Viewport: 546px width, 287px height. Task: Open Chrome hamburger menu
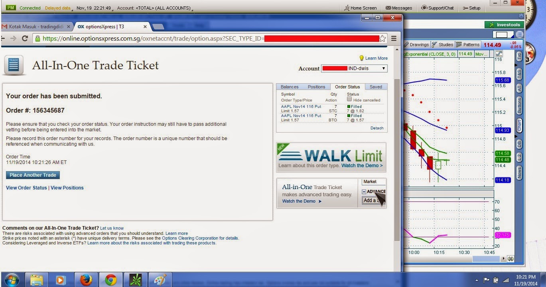tap(394, 39)
